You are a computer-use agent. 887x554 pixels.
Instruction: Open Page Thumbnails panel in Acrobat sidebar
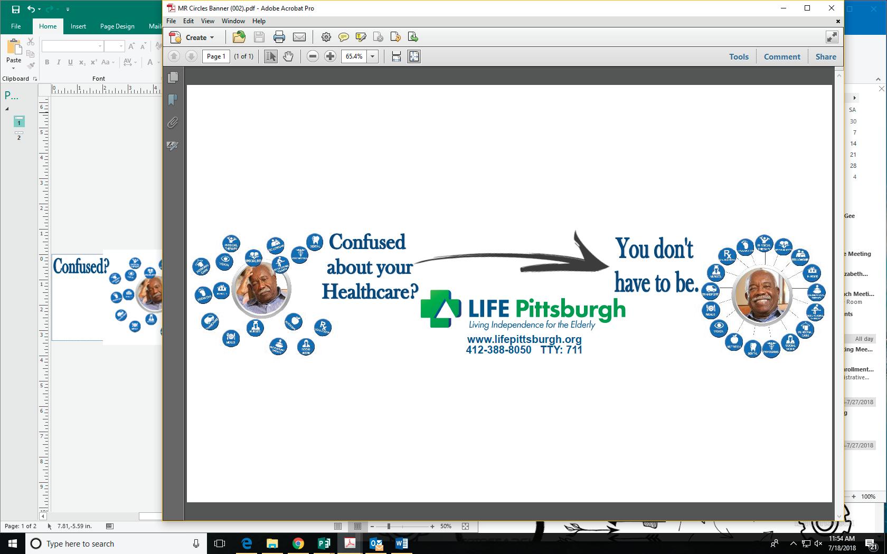click(173, 78)
